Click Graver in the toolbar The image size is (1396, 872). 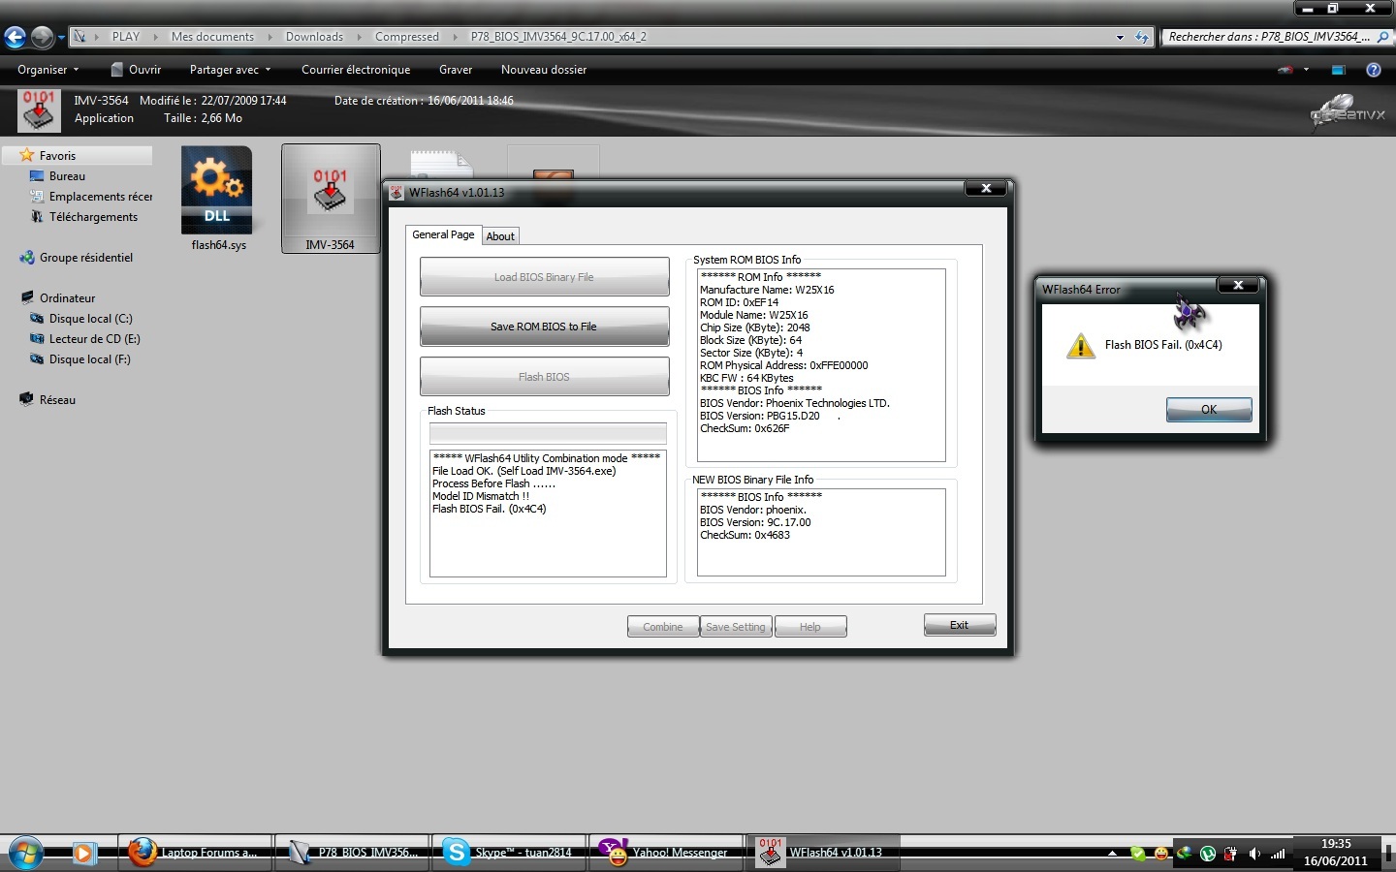point(456,70)
